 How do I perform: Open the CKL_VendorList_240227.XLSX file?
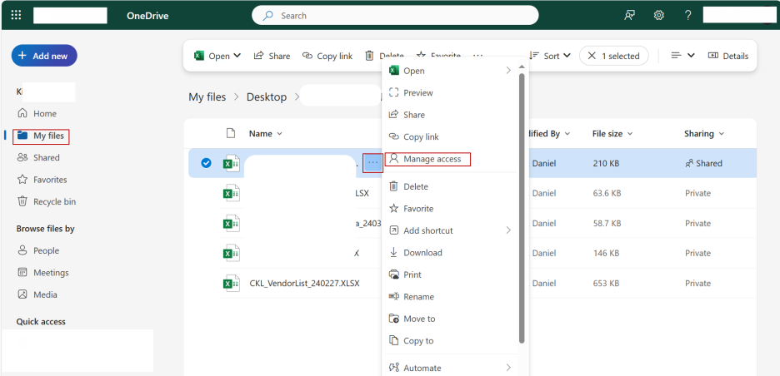[304, 284]
